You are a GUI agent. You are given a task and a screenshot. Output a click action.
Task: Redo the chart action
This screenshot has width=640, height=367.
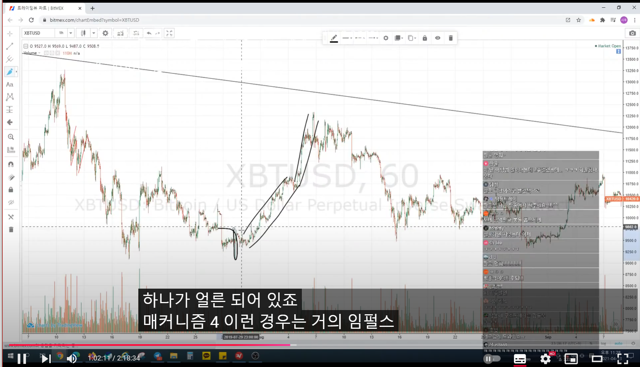coord(157,33)
